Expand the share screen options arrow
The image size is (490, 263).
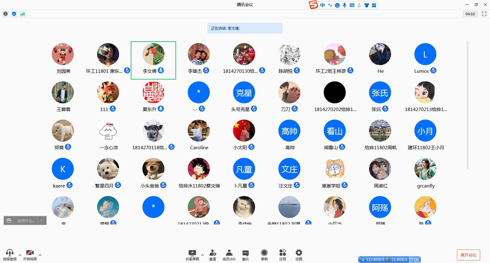coord(202,255)
